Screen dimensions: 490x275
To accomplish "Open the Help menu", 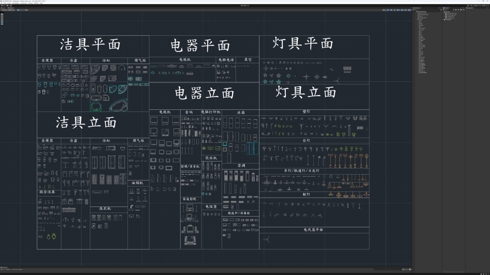I will [41, 3].
